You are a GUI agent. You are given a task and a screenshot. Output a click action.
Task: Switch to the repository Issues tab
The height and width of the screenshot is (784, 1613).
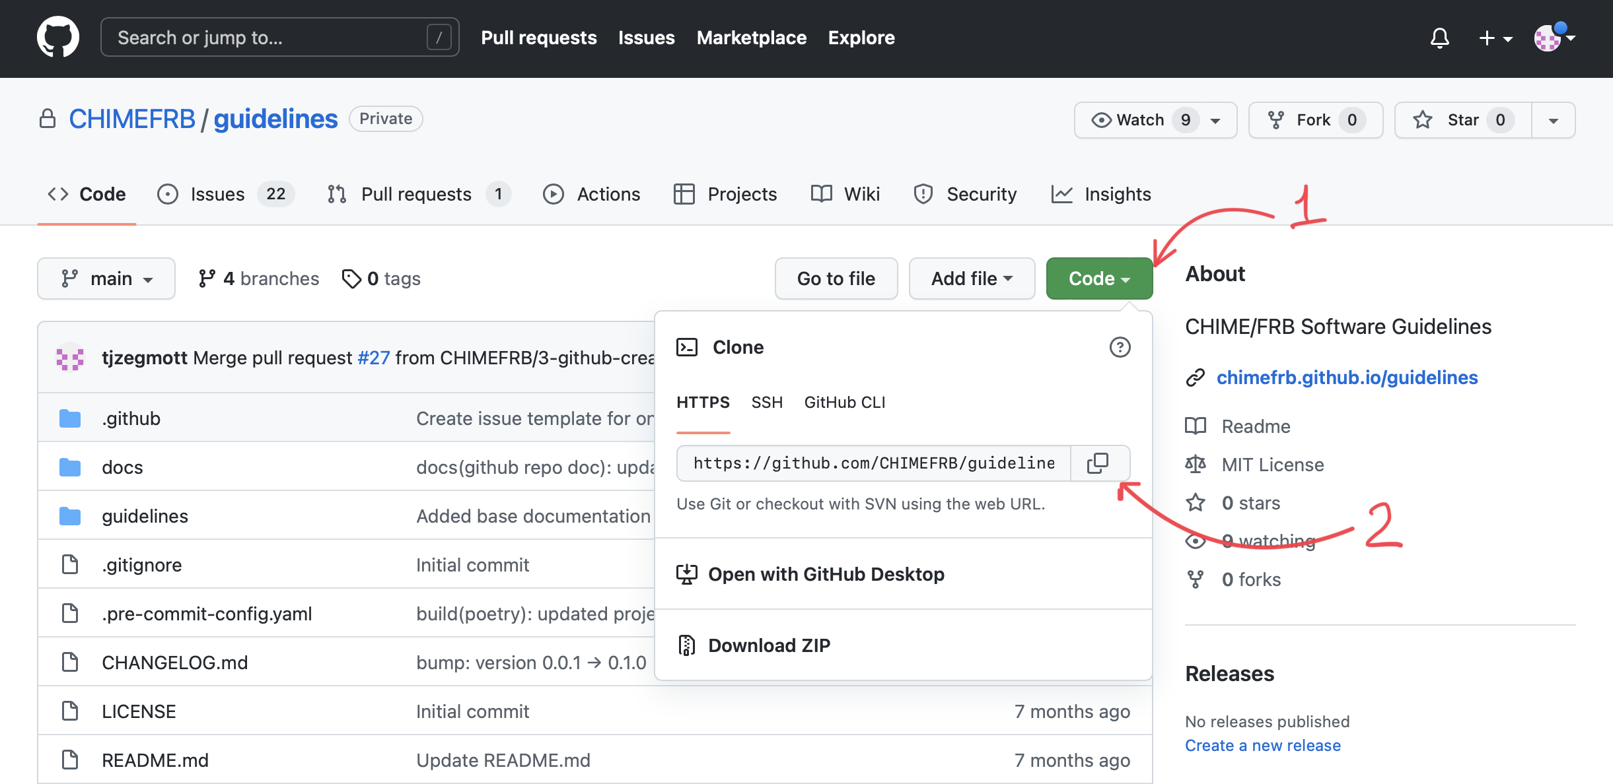pyautogui.click(x=225, y=194)
